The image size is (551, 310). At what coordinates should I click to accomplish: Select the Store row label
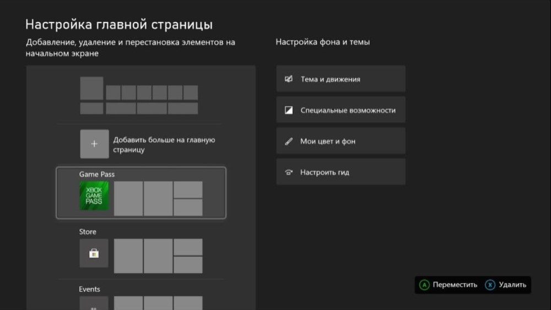(88, 232)
